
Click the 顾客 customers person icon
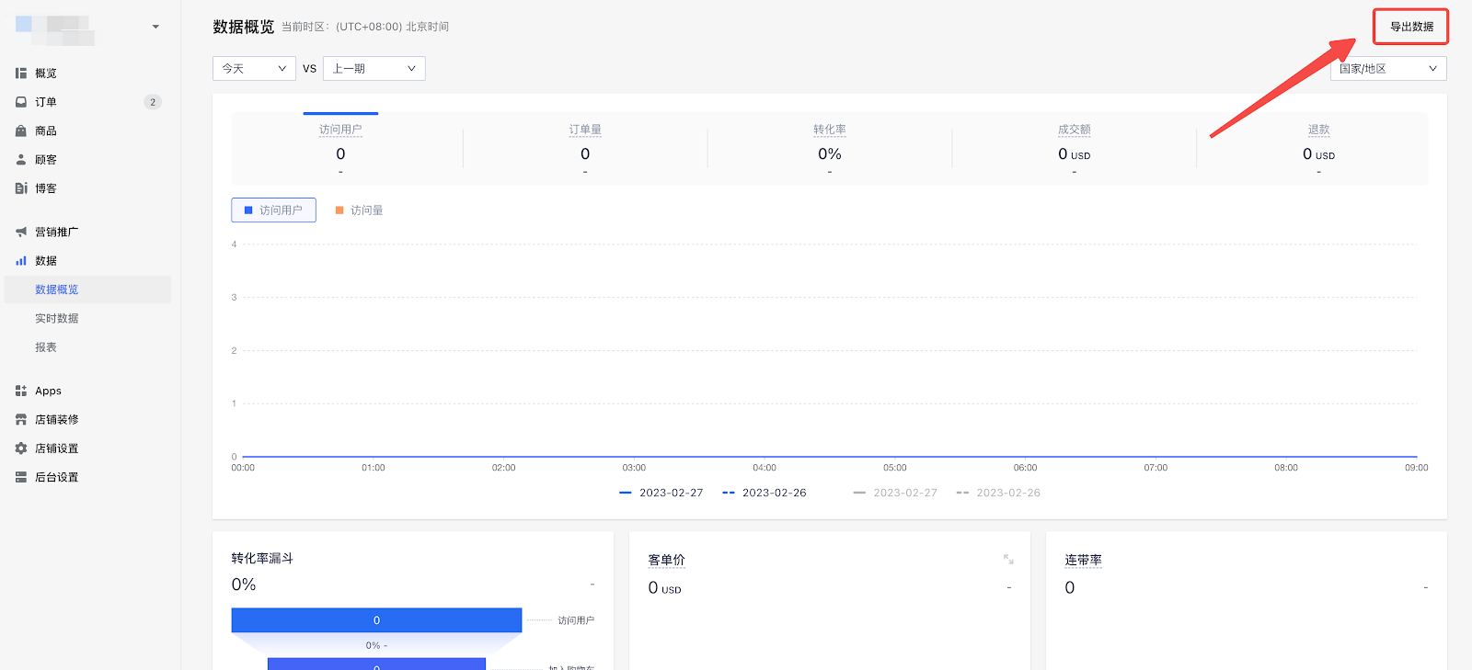tap(20, 159)
